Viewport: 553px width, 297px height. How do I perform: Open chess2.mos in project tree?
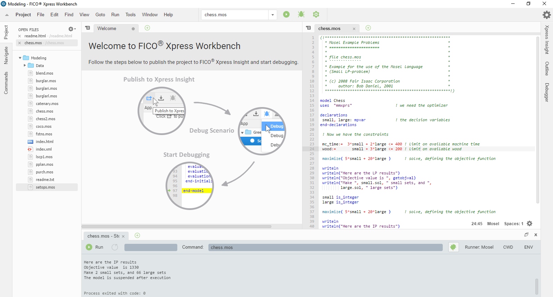(x=45, y=119)
